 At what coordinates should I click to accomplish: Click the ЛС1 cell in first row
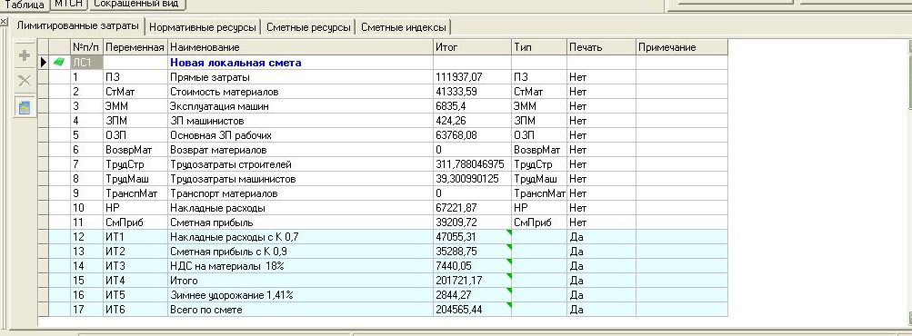coord(86,62)
